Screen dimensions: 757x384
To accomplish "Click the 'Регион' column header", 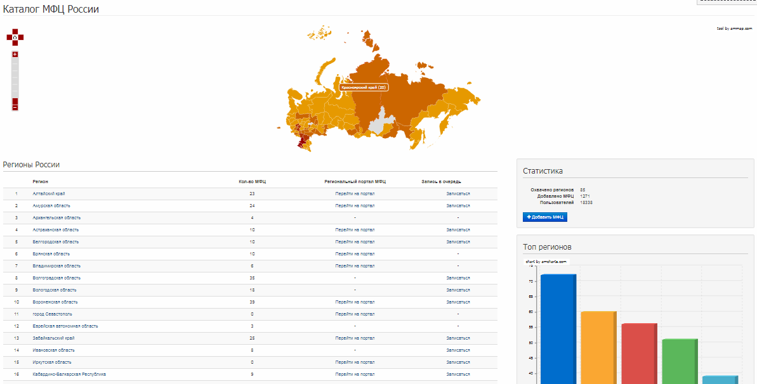I will pos(40,181).
